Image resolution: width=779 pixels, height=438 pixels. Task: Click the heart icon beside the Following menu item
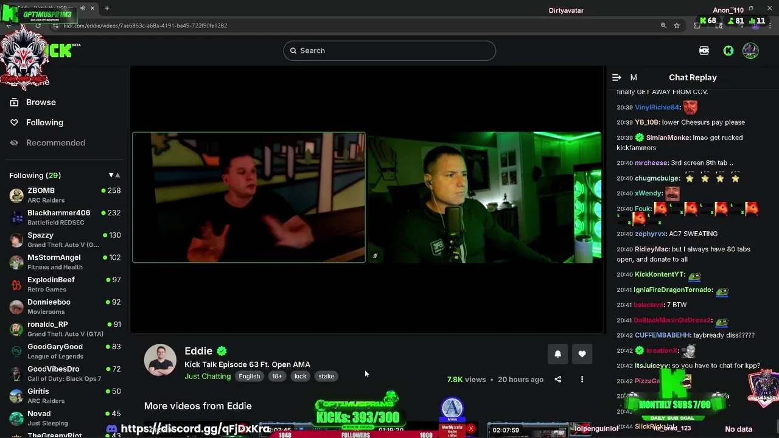[14, 122]
